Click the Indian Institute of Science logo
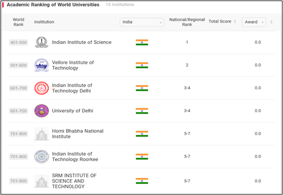Image resolution: width=283 pixels, height=195 pixels. pyautogui.click(x=42, y=42)
